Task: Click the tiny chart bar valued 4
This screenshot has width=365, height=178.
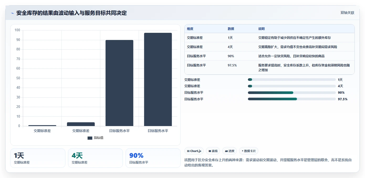Action: tap(81, 124)
